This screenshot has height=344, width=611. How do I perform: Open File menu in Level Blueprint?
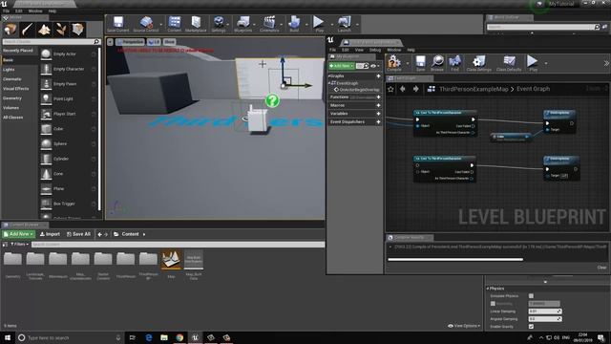coord(332,50)
